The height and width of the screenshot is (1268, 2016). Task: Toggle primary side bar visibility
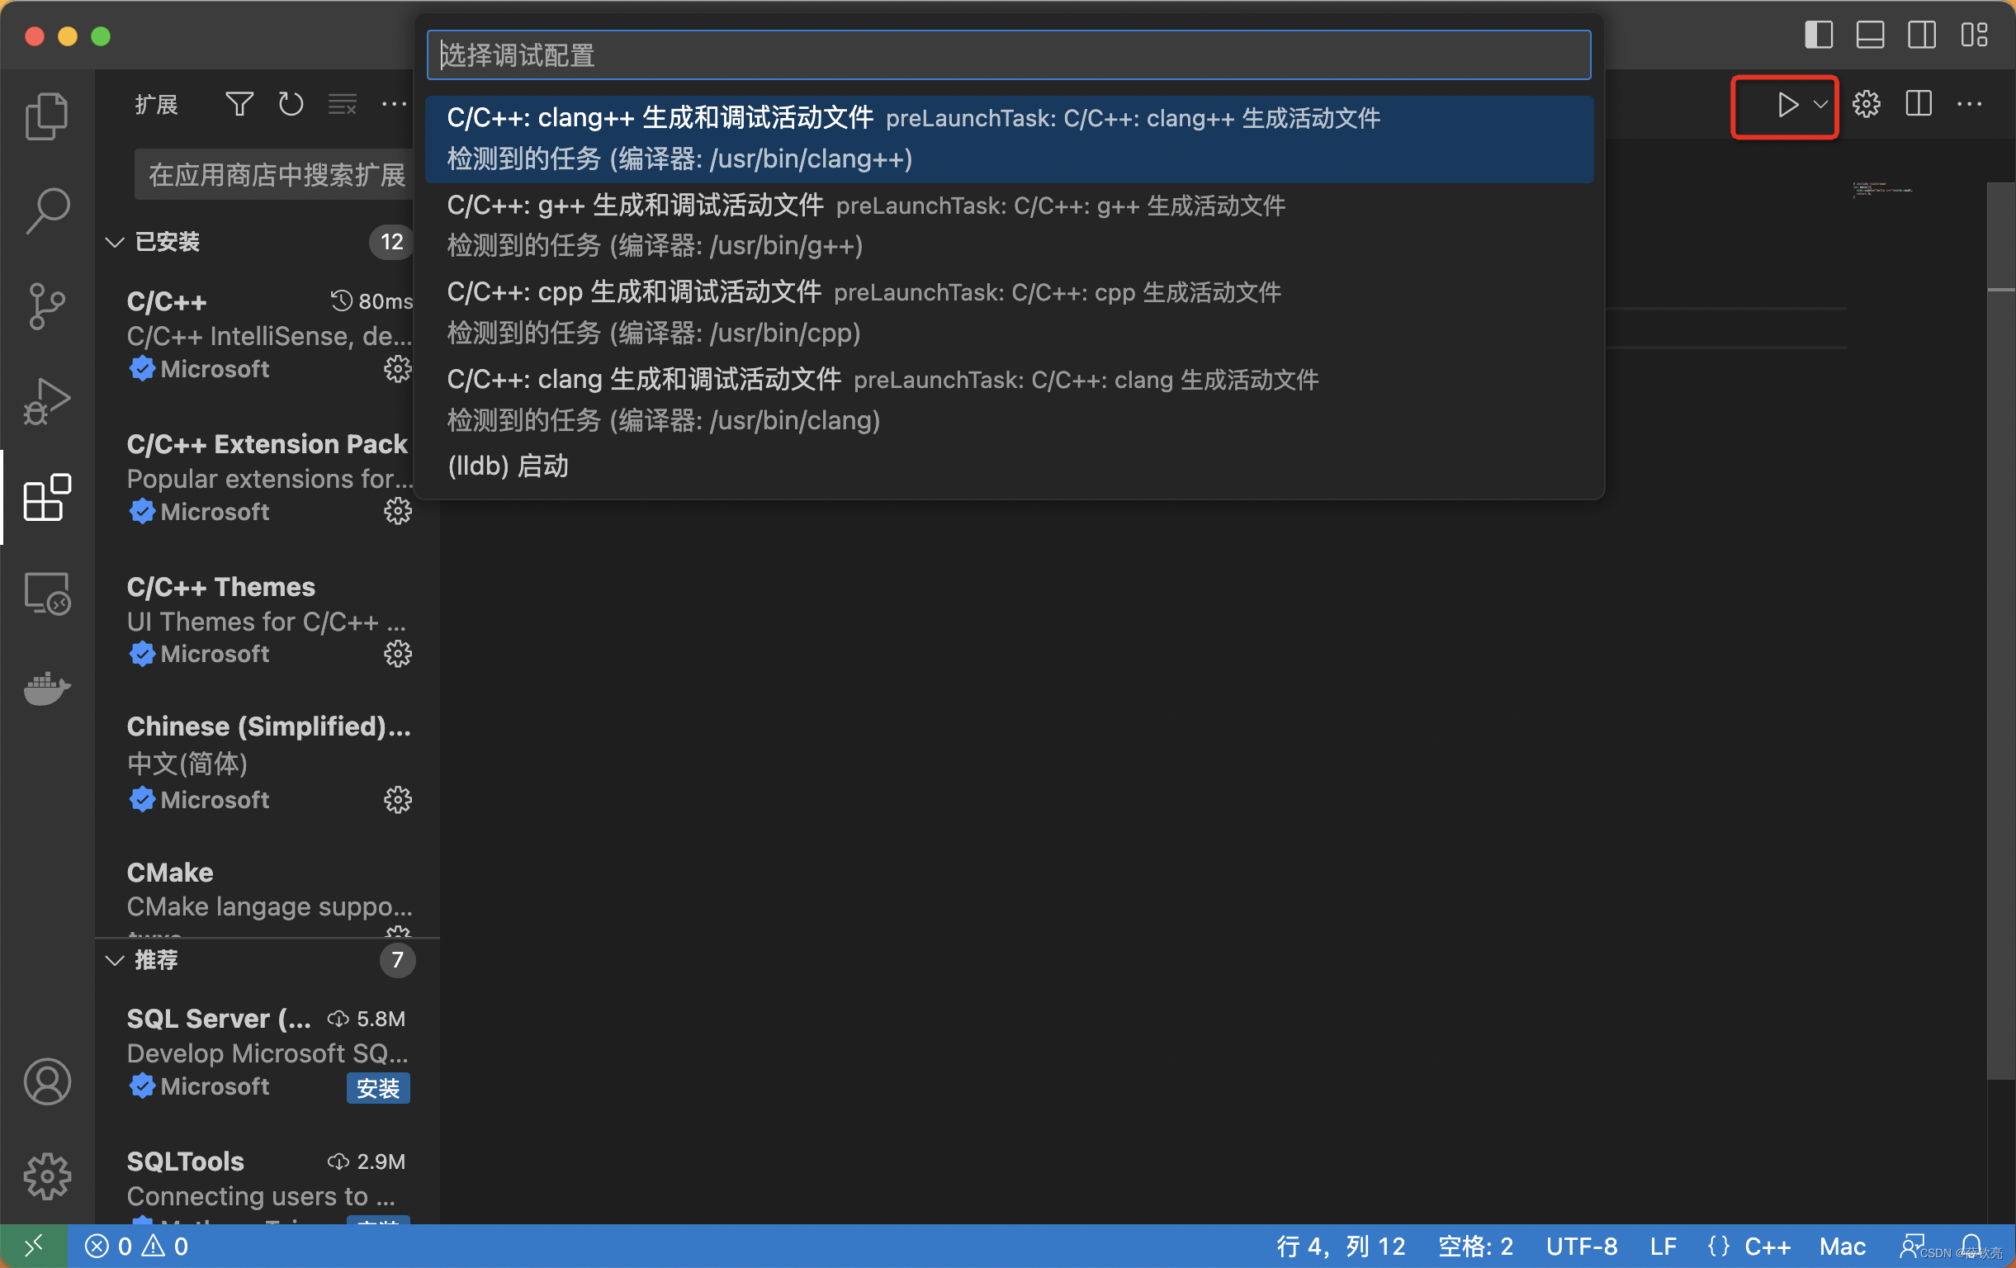pyautogui.click(x=1818, y=35)
